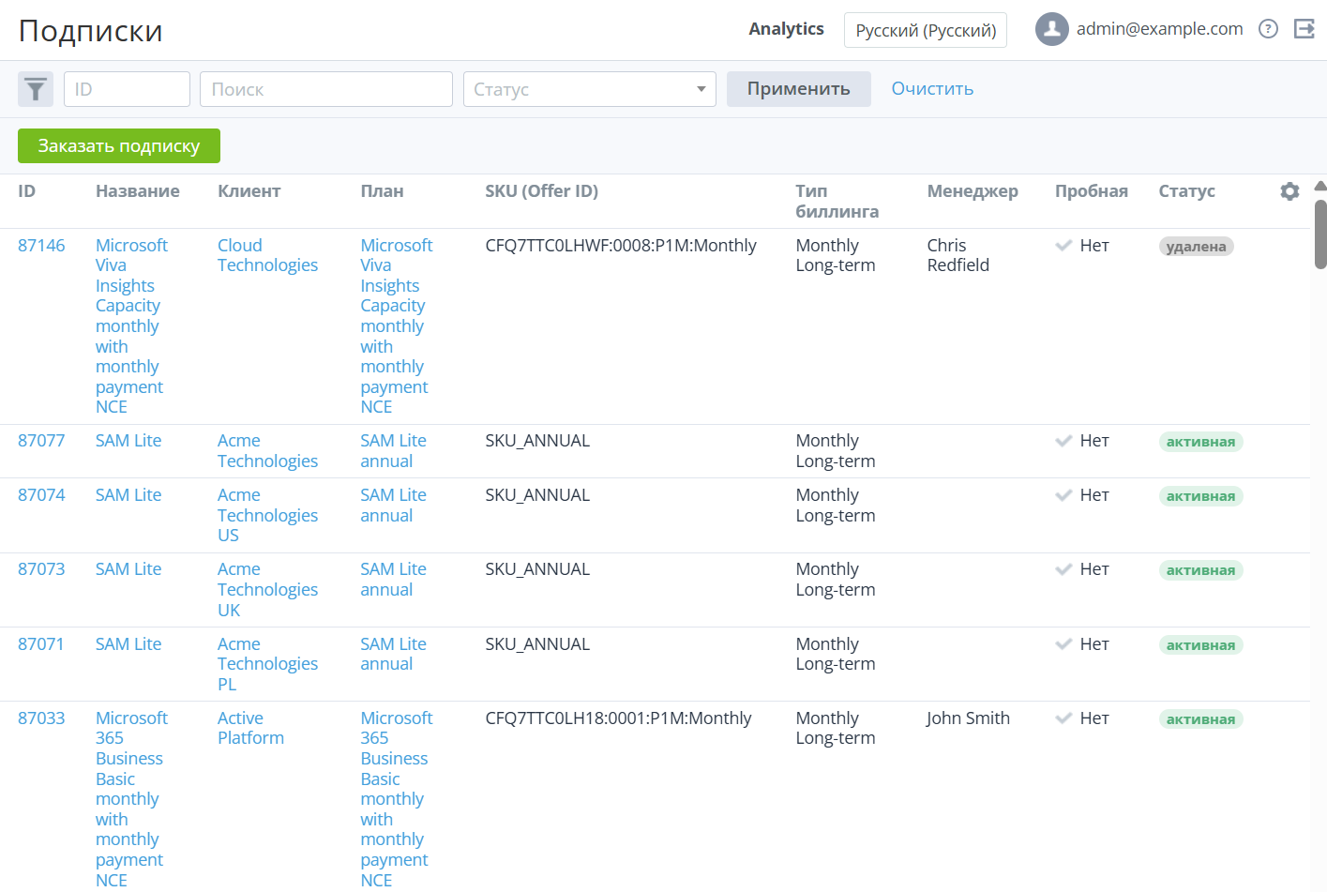Click the Очистить link
Screen dimensions: 1327x892
[932, 89]
